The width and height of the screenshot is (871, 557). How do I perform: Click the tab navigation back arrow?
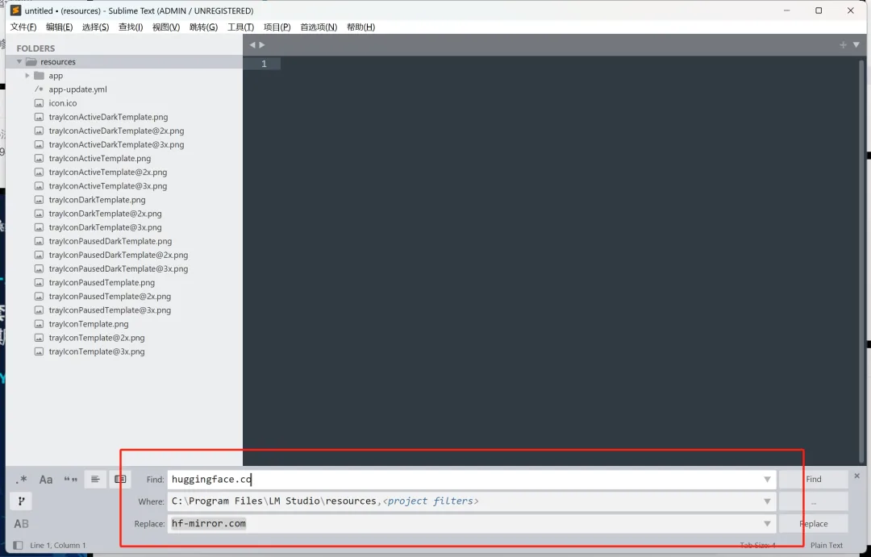252,45
